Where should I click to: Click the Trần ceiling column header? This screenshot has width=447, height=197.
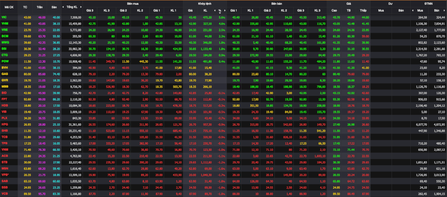point(40,7)
